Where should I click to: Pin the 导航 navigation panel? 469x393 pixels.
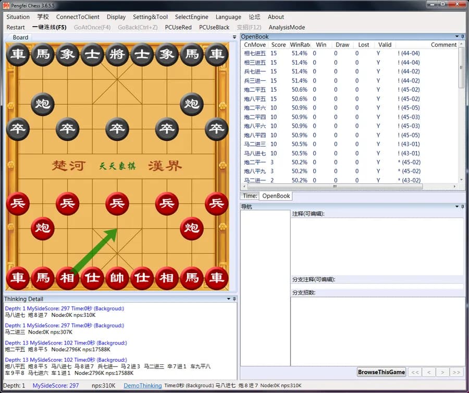462,206
